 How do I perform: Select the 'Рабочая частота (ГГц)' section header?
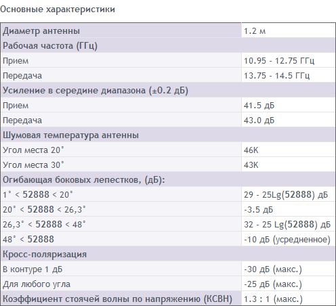click(50, 46)
